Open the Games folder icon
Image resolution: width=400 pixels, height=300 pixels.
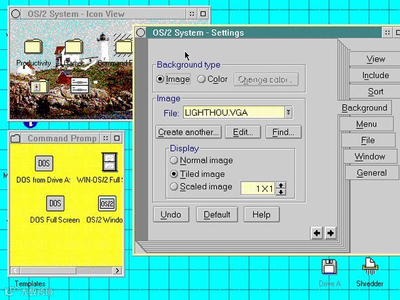73,46
